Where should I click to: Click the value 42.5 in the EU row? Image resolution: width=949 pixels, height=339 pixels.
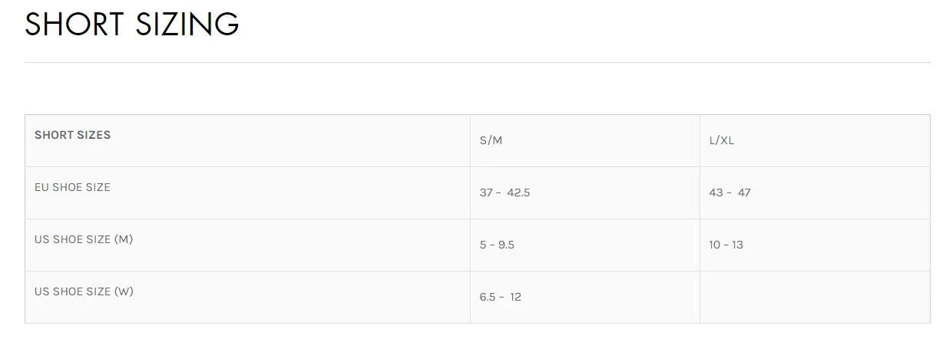pyautogui.click(x=518, y=193)
